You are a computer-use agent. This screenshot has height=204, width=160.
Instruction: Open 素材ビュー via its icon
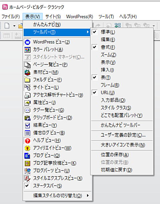pyautogui.click(x=27, y=73)
